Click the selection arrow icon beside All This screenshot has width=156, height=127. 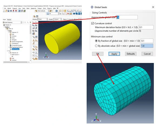click(48, 14)
